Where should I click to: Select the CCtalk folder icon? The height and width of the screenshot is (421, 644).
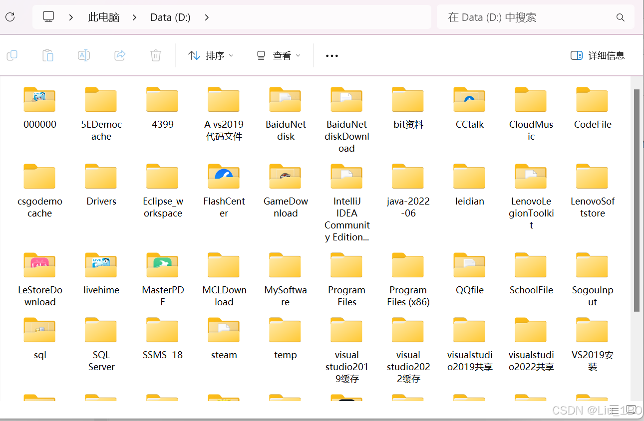tap(469, 99)
